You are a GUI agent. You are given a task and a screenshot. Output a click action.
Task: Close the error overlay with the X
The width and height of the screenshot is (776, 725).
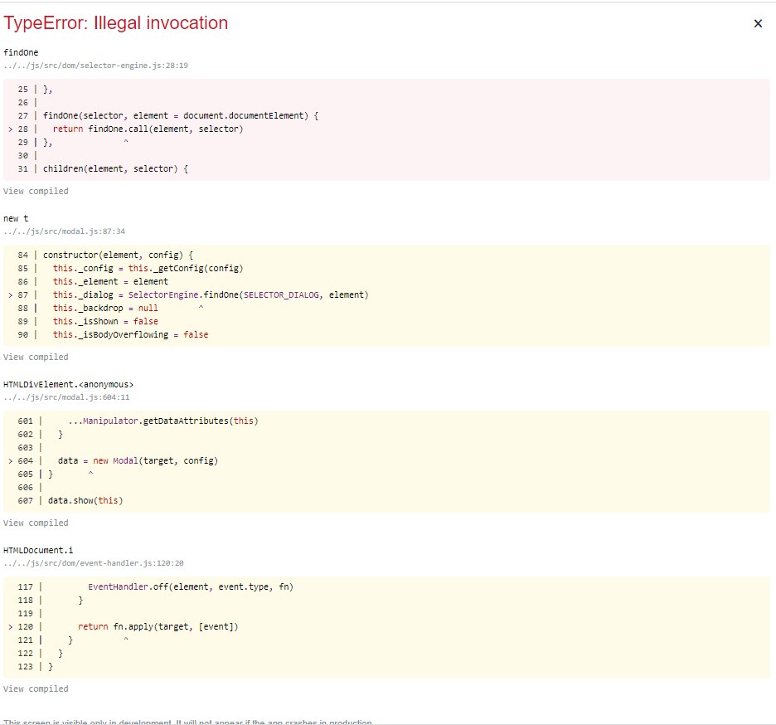pyautogui.click(x=757, y=24)
